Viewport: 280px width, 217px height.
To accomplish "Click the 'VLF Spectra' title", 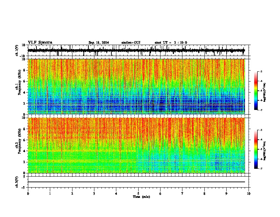I will click(x=40, y=43).
